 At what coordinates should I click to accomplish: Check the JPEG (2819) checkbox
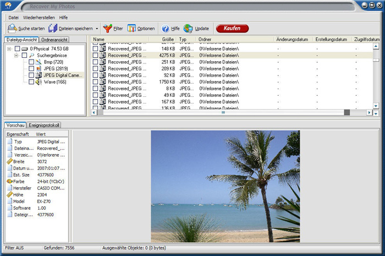pos(31,69)
